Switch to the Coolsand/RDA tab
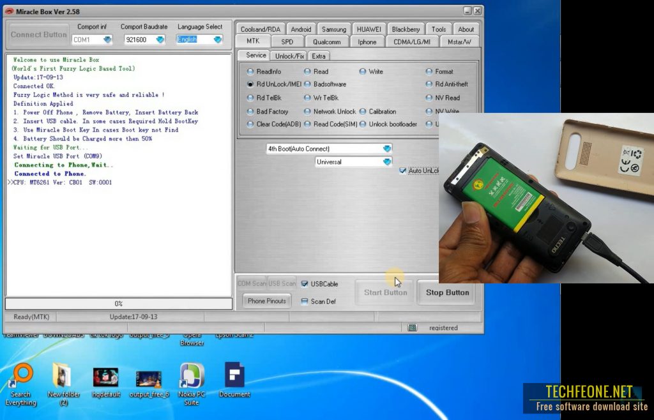Image resolution: width=654 pixels, height=420 pixels. [261, 29]
